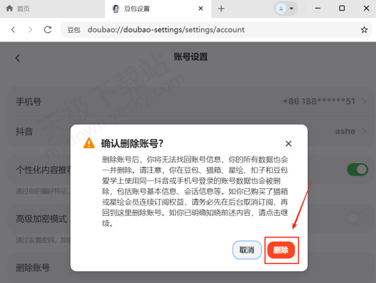Select the 豆包设置 tab
The height and width of the screenshot is (283, 376).
pos(158,9)
